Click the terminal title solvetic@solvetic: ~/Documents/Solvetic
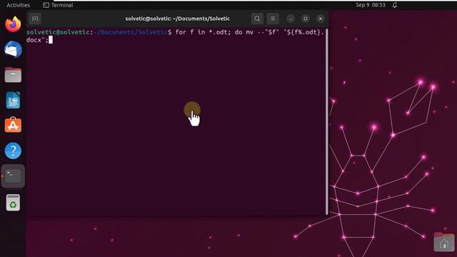The width and height of the screenshot is (457, 257). pyautogui.click(x=178, y=19)
